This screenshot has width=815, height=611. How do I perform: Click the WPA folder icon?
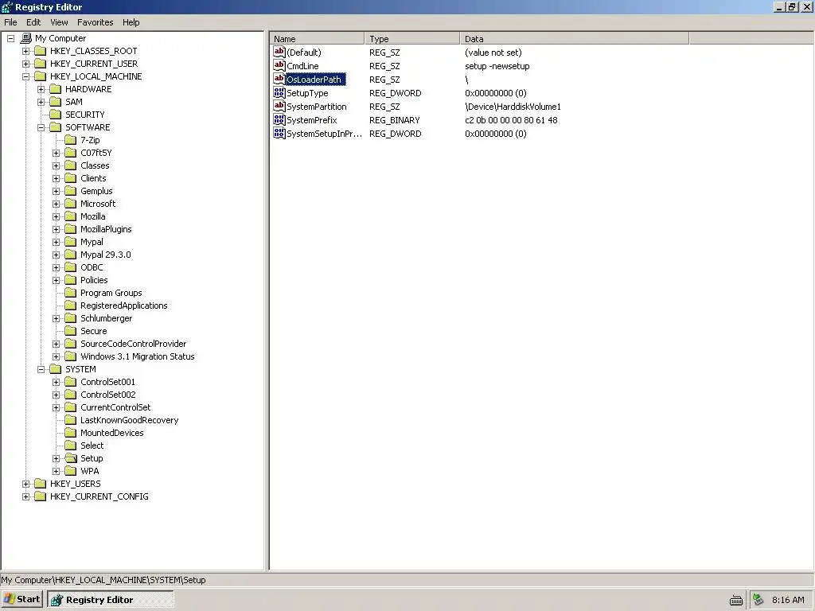coord(71,471)
